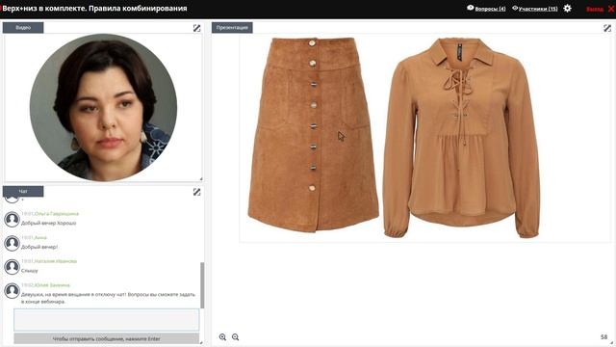Select the Презентация tab label
The width and height of the screenshot is (616, 347).
point(232,28)
